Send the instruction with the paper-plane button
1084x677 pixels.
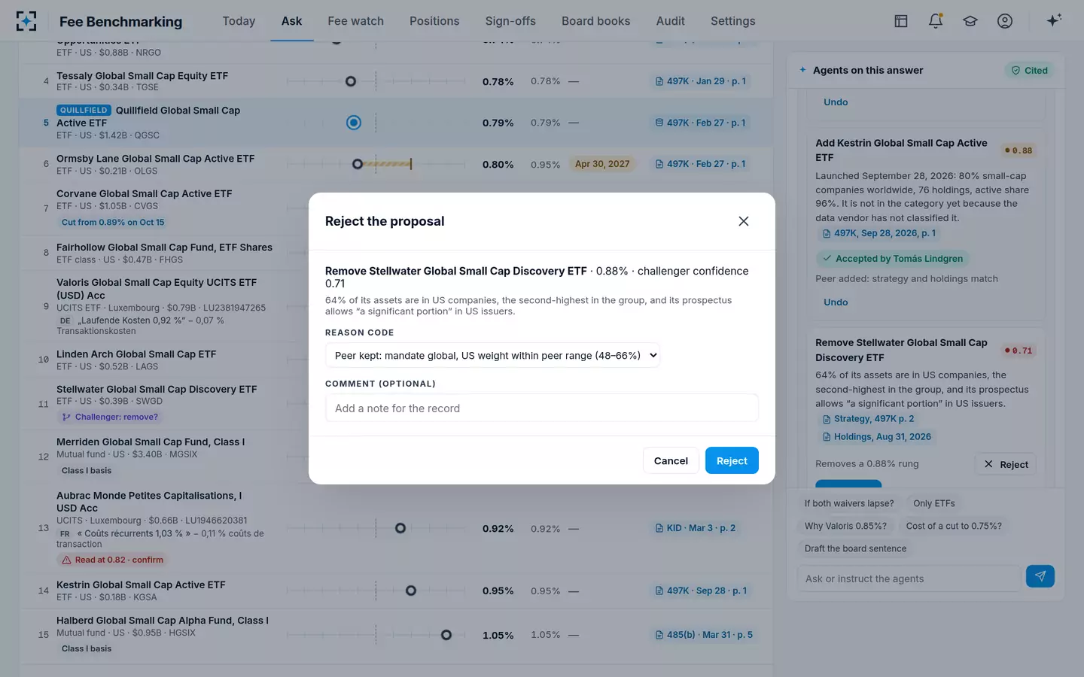(1040, 576)
